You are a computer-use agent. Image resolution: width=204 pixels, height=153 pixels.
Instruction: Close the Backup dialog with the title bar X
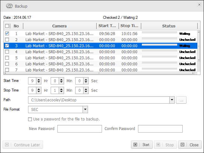point(199,4)
